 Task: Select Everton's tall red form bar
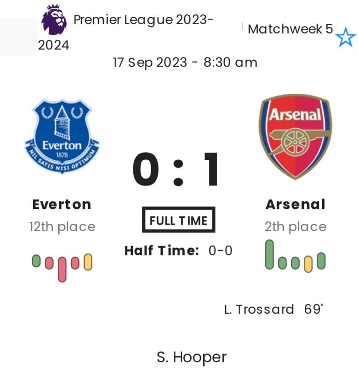coord(62,269)
